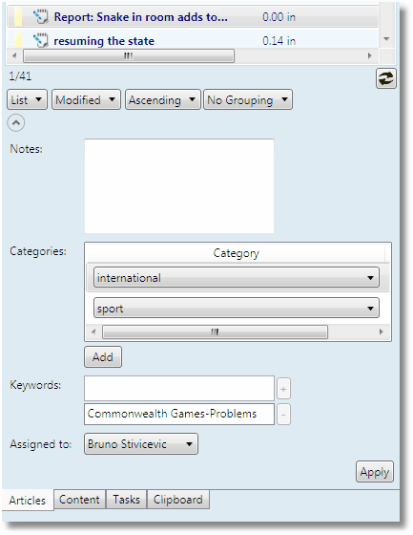Click the Add category button
This screenshot has width=413, height=535.
(103, 357)
